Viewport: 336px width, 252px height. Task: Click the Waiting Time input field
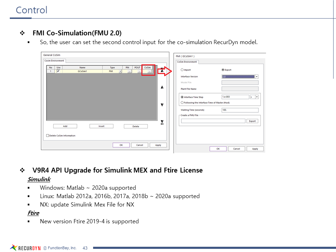(x=240, y=110)
